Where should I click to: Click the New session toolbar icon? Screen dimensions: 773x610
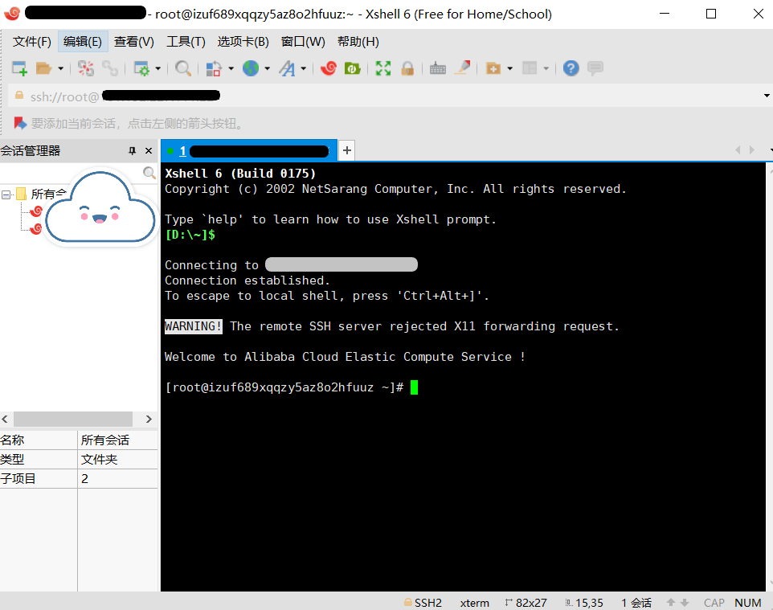[x=20, y=68]
